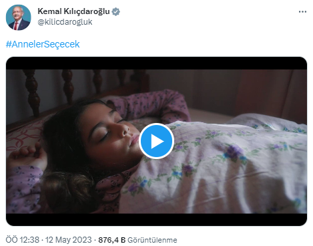Click the floral blanket in the video
The width and height of the screenshot is (313, 246).
[218, 169]
